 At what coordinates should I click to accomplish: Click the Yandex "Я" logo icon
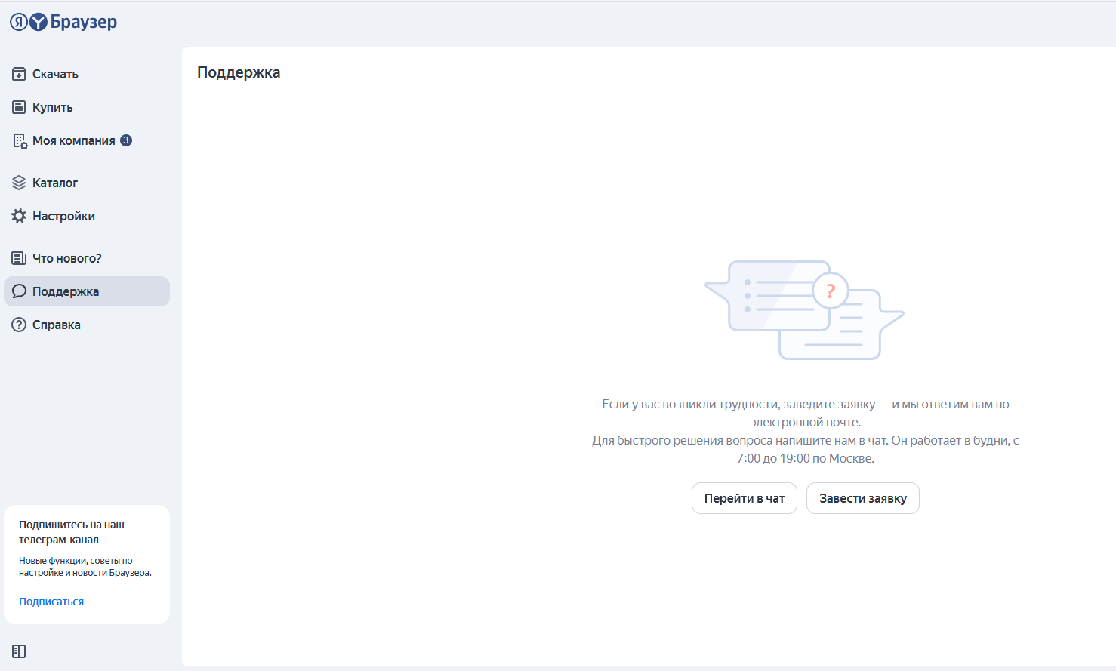coord(19,23)
